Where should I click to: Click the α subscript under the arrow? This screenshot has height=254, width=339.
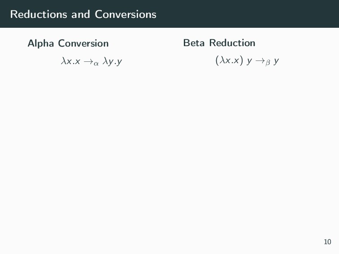[x=95, y=63]
